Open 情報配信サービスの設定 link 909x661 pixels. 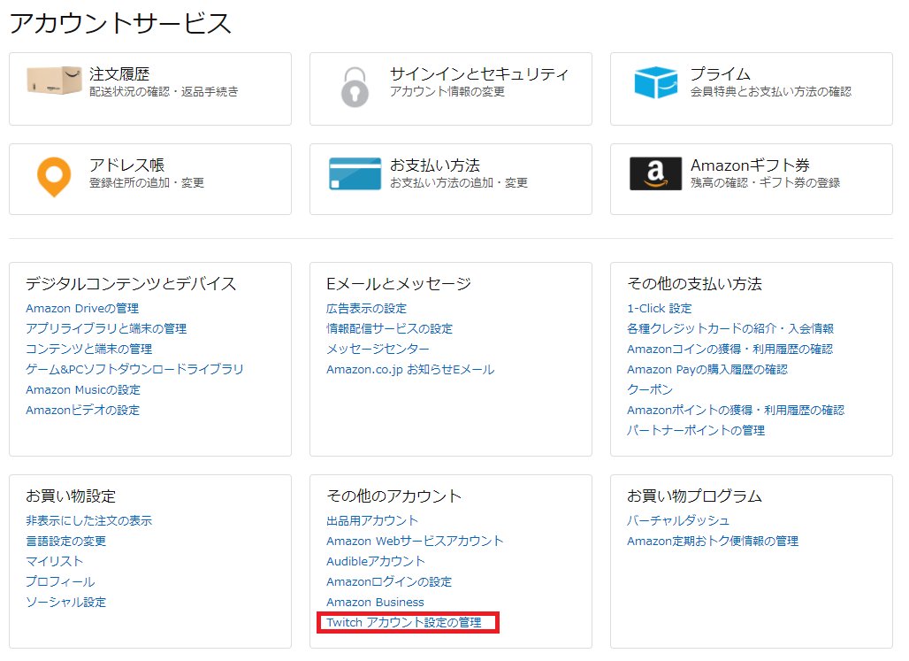point(390,328)
